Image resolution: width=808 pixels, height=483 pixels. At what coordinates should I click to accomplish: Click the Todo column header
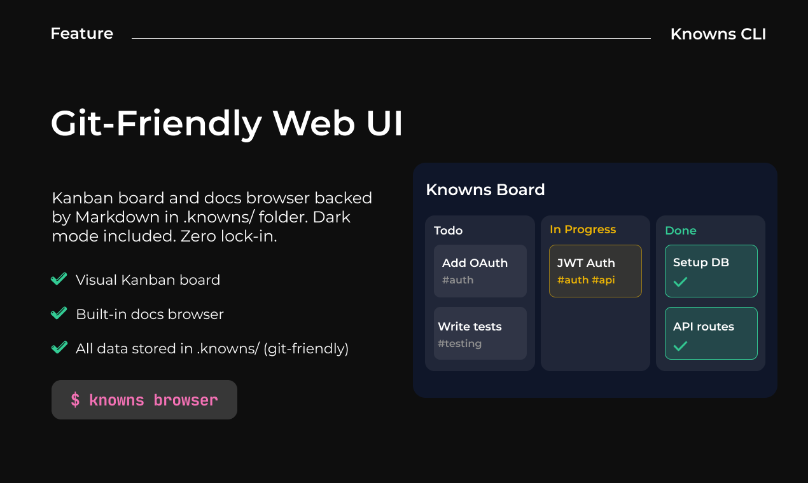pos(448,231)
